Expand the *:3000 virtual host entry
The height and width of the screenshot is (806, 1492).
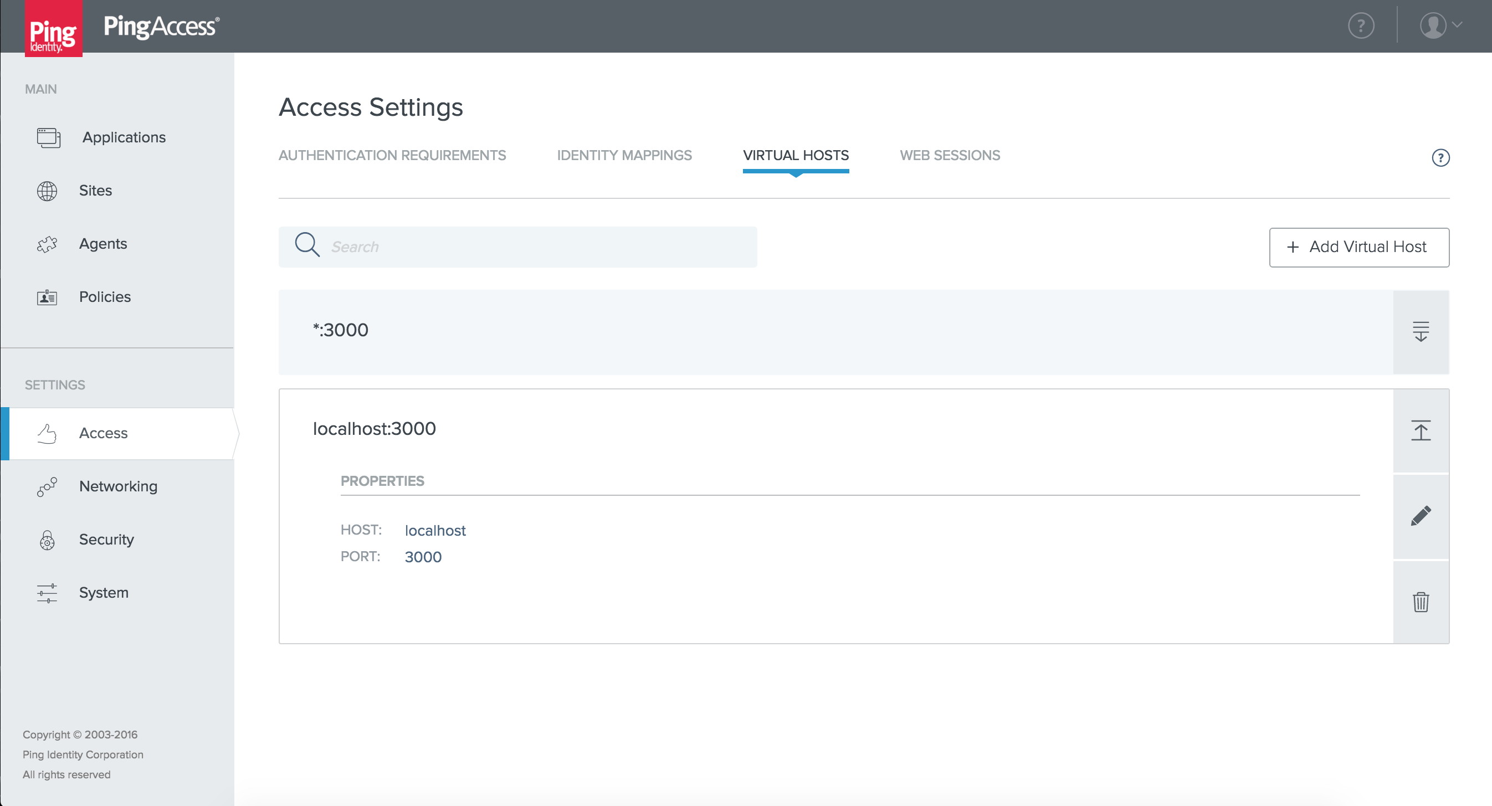point(1420,332)
